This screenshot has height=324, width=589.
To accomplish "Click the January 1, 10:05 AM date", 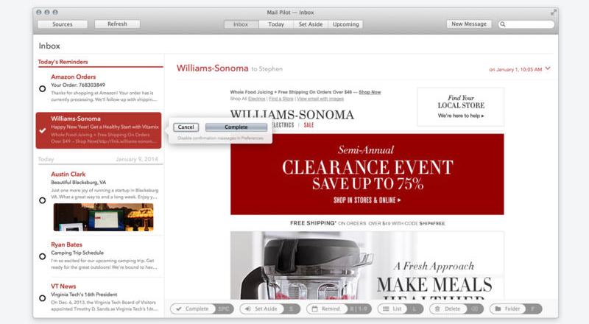I will coord(515,69).
